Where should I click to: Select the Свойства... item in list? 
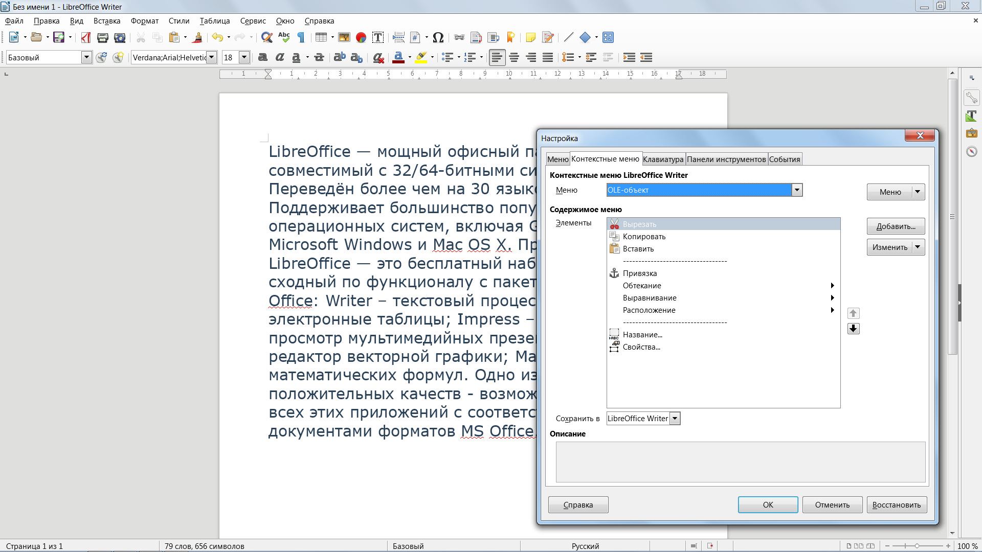coord(723,347)
